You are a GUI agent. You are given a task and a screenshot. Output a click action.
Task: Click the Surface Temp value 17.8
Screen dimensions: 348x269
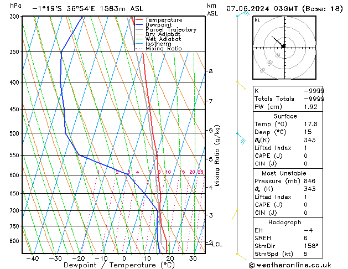click(x=311, y=124)
